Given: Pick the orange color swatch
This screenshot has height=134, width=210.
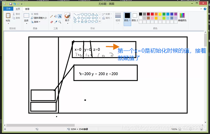Looking at the screenshot, I should pyautogui.click(x=156, y=14).
